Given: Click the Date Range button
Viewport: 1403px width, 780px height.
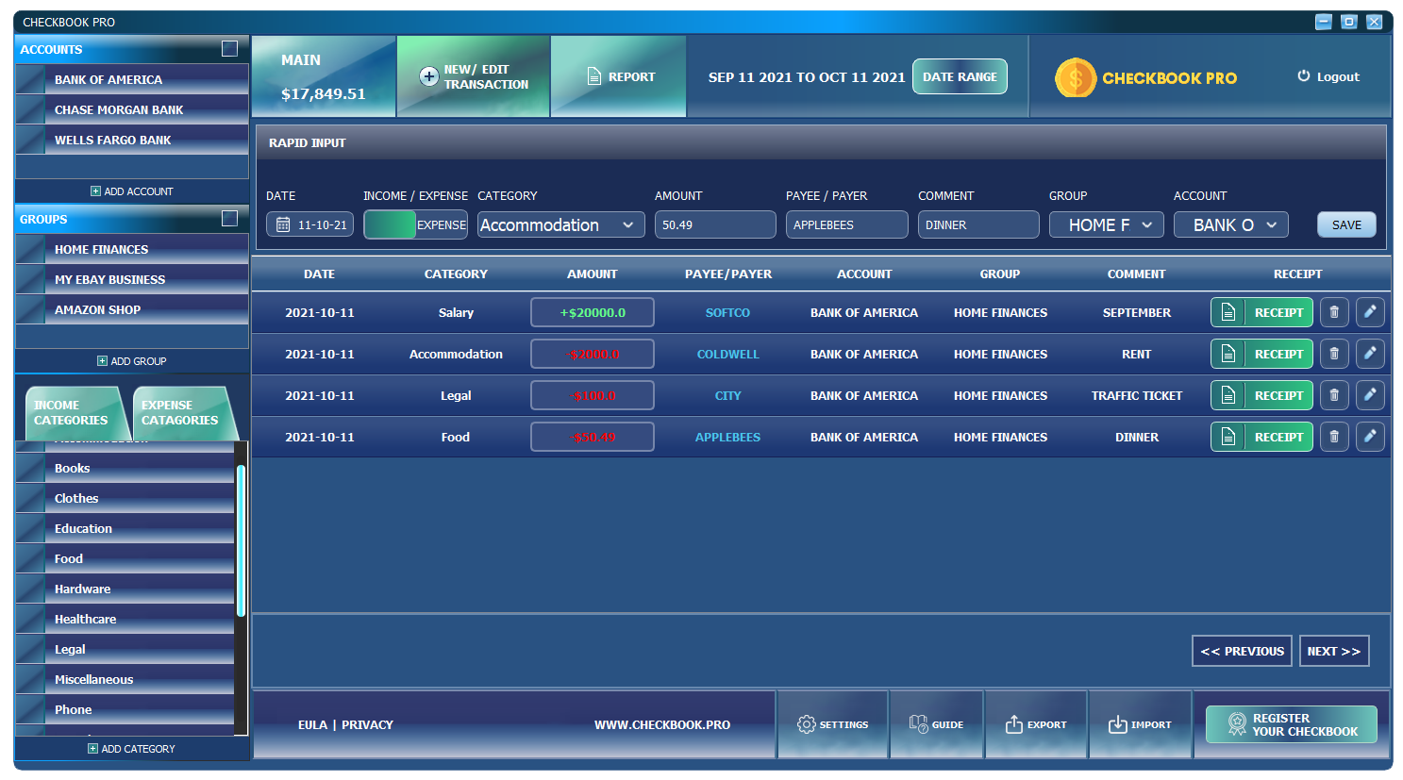Looking at the screenshot, I should tap(960, 76).
